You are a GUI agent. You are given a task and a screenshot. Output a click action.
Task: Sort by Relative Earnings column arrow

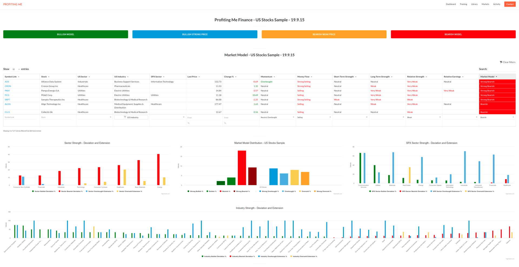(463, 77)
